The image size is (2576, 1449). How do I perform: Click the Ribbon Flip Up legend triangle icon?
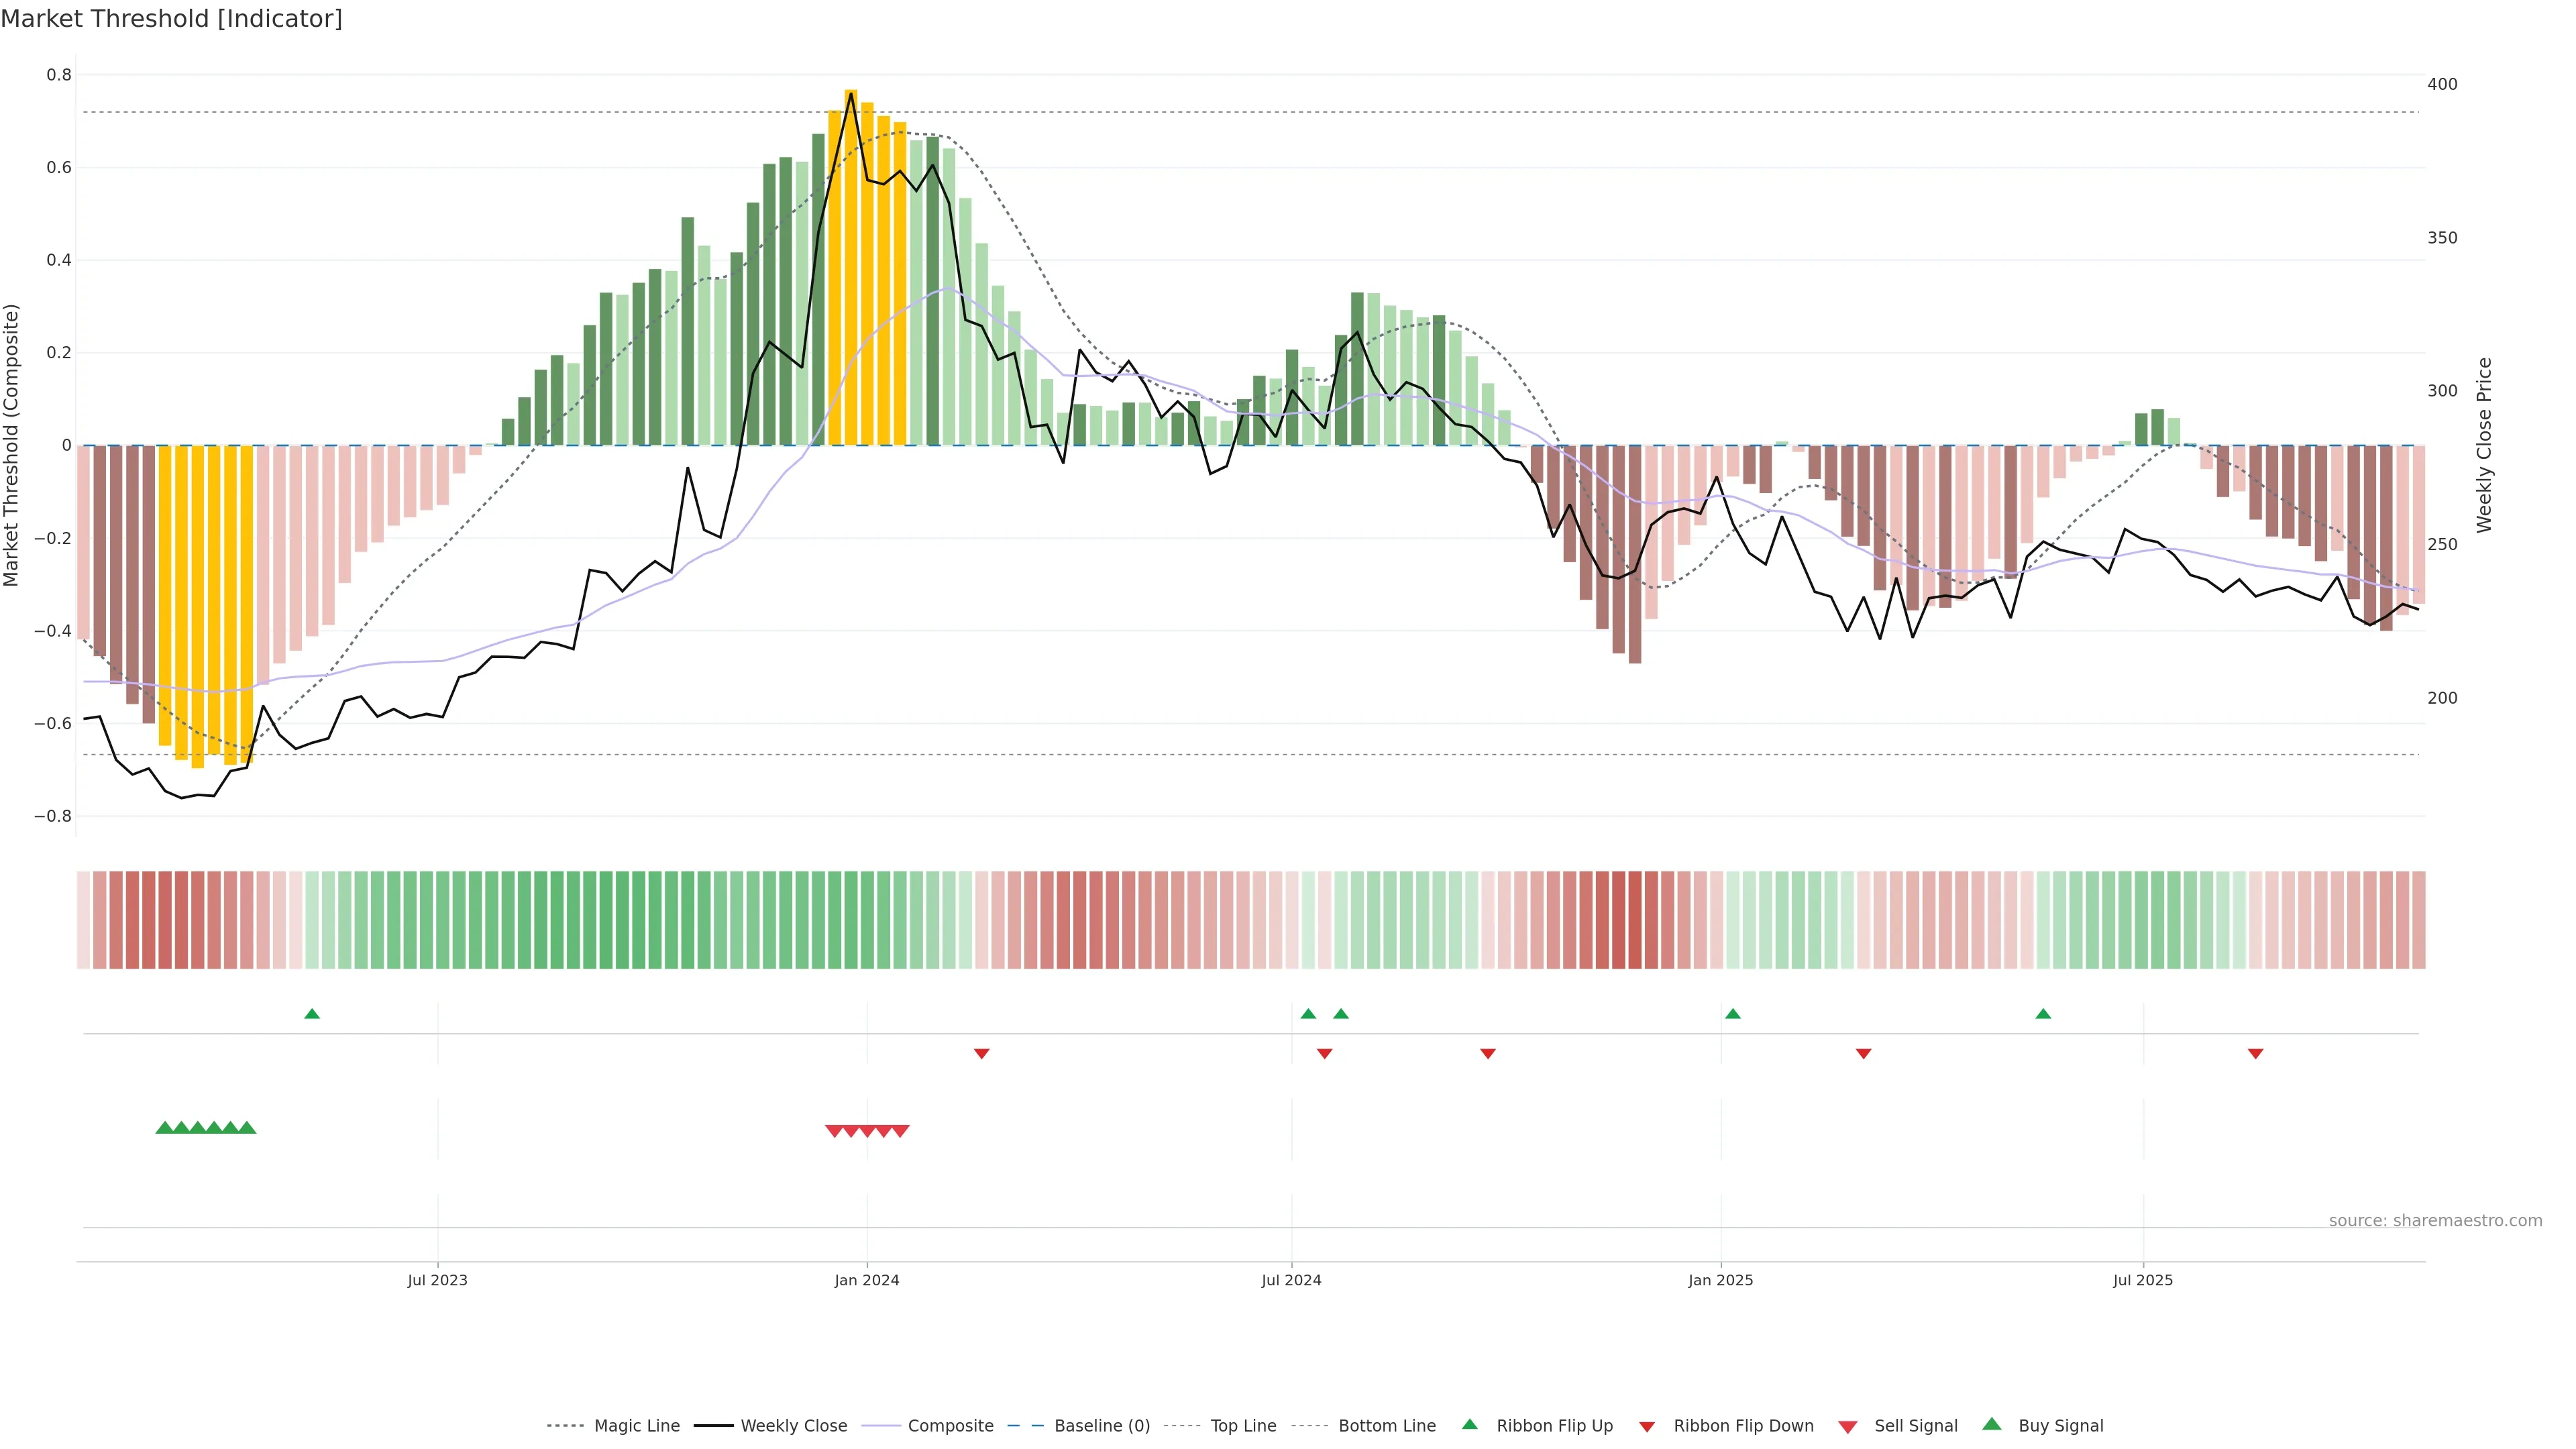click(x=1469, y=1424)
